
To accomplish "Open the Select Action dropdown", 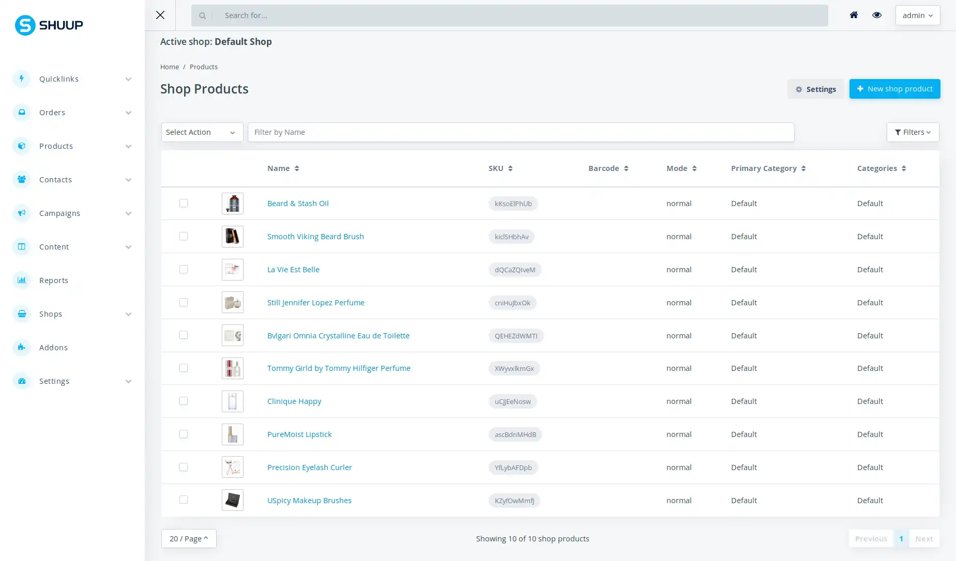I will click(x=202, y=132).
